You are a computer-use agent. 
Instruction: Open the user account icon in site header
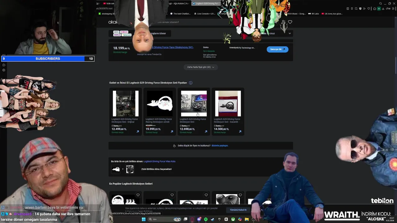[283, 22]
